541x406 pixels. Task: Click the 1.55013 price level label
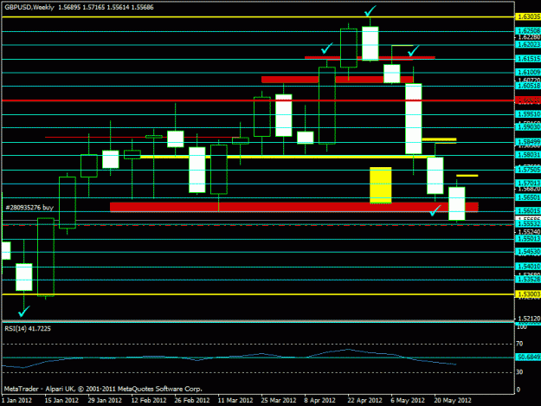click(528, 239)
